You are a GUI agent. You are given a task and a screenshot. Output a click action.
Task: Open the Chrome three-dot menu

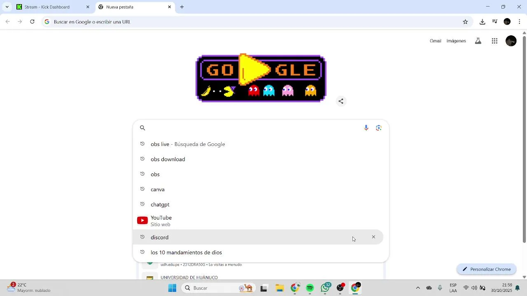pyautogui.click(x=520, y=22)
